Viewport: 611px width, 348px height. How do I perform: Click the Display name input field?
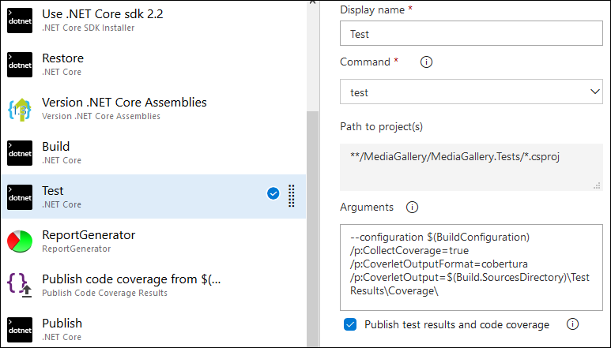pos(471,33)
